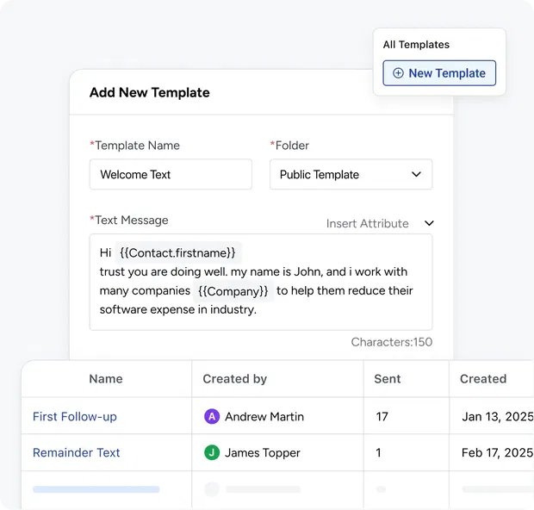This screenshot has height=510, width=534.
Task: Click the {{Contact.firstname}} attribute token
Action: 178,252
